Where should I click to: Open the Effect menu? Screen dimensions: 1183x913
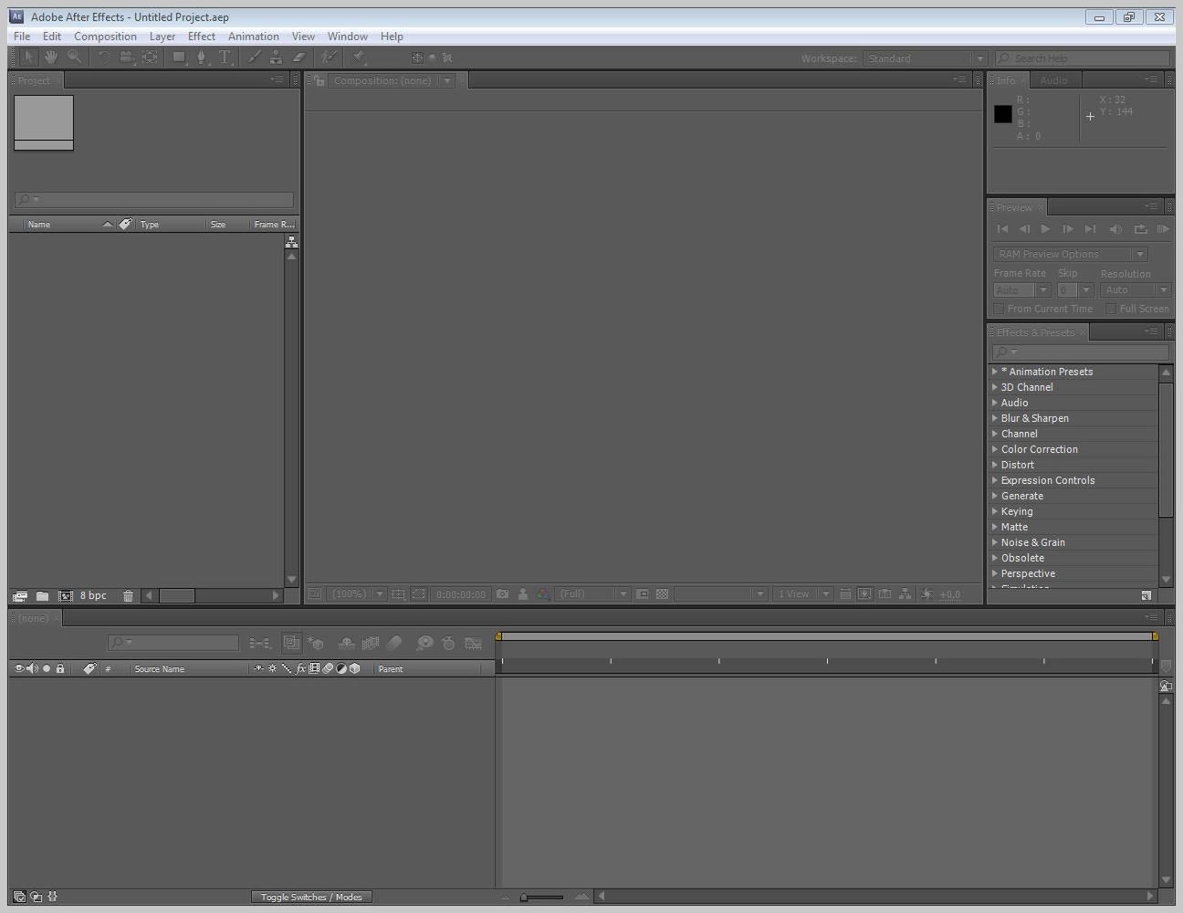(202, 37)
